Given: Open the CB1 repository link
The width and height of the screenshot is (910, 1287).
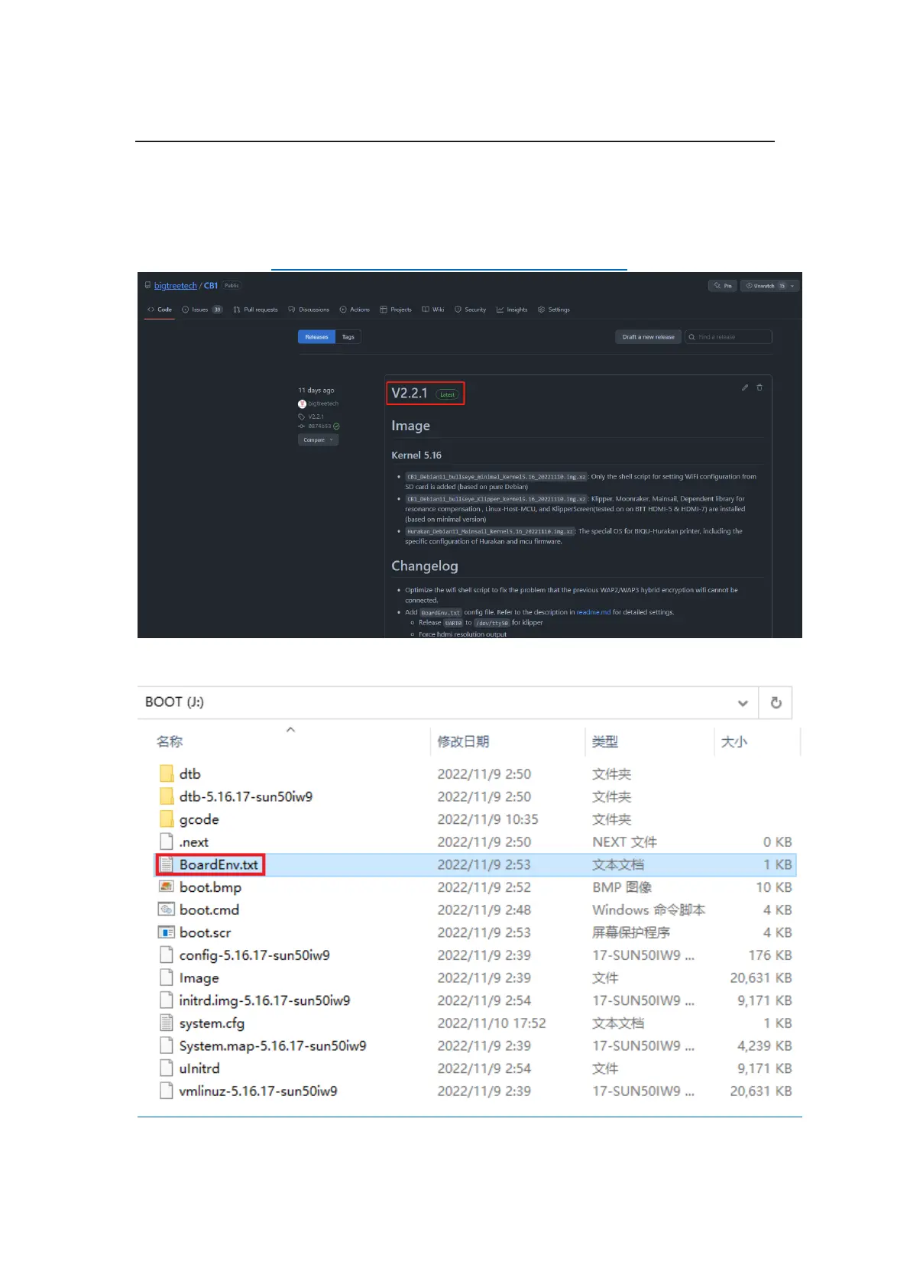Looking at the screenshot, I should pyautogui.click(x=211, y=286).
